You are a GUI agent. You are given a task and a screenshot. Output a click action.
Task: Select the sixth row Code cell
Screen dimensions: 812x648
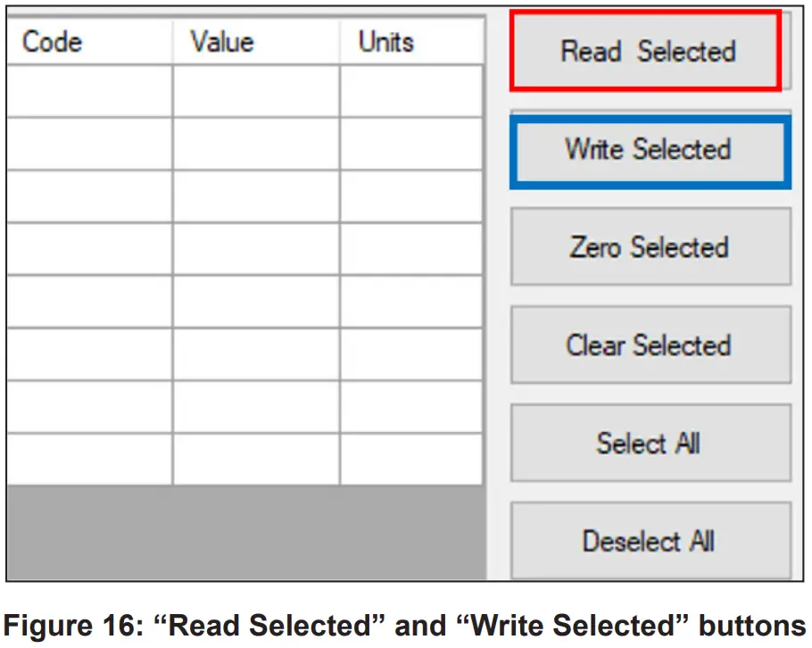tap(89, 354)
